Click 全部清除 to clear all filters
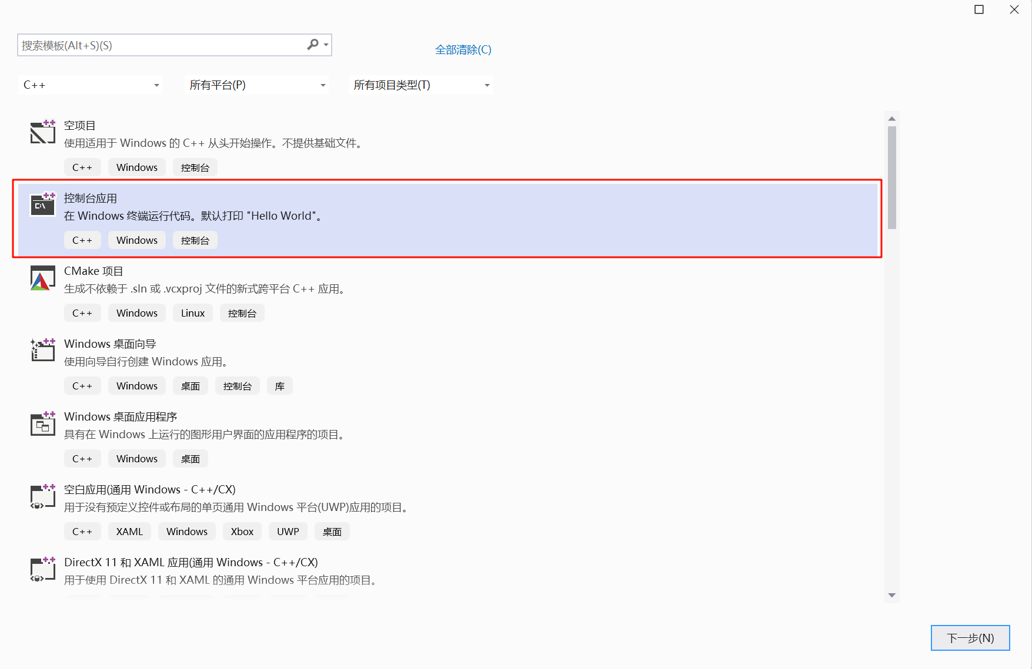 coord(463,50)
